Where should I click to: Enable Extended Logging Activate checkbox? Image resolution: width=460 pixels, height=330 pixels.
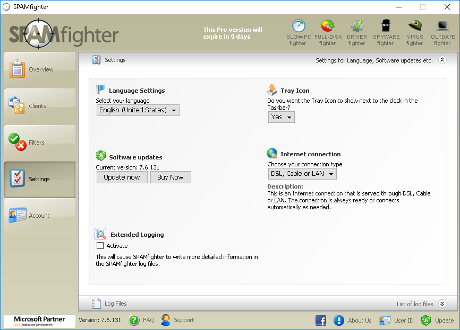coord(100,245)
